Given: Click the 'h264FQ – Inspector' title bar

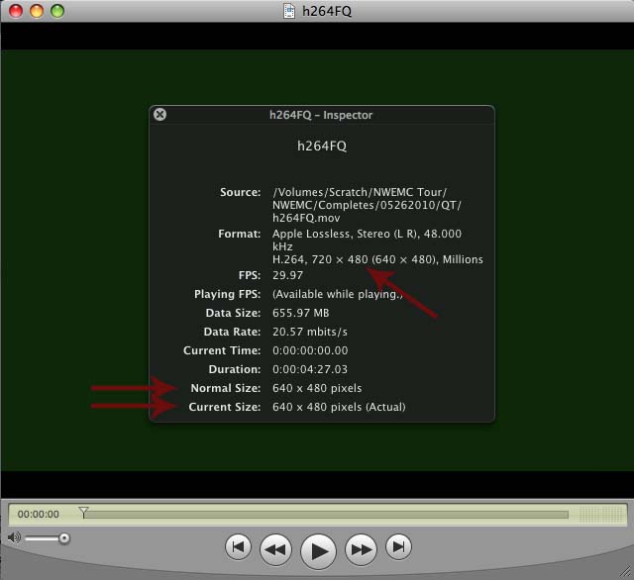Looking at the screenshot, I should (x=321, y=115).
